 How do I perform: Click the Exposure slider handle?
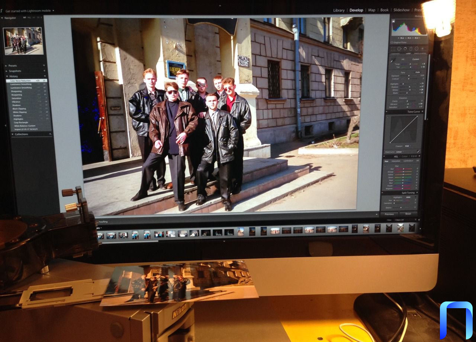[409, 76]
